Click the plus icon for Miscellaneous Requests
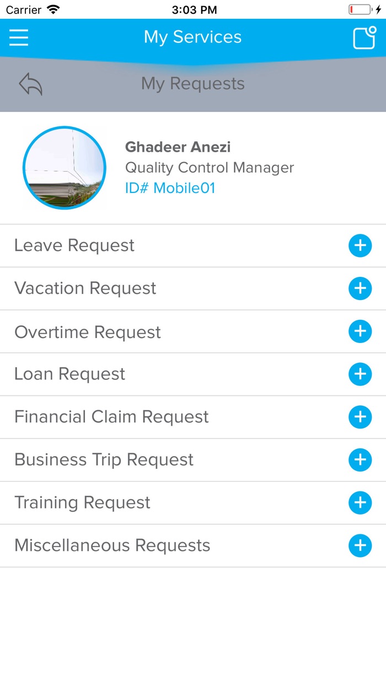The height and width of the screenshot is (686, 386). 360,545
